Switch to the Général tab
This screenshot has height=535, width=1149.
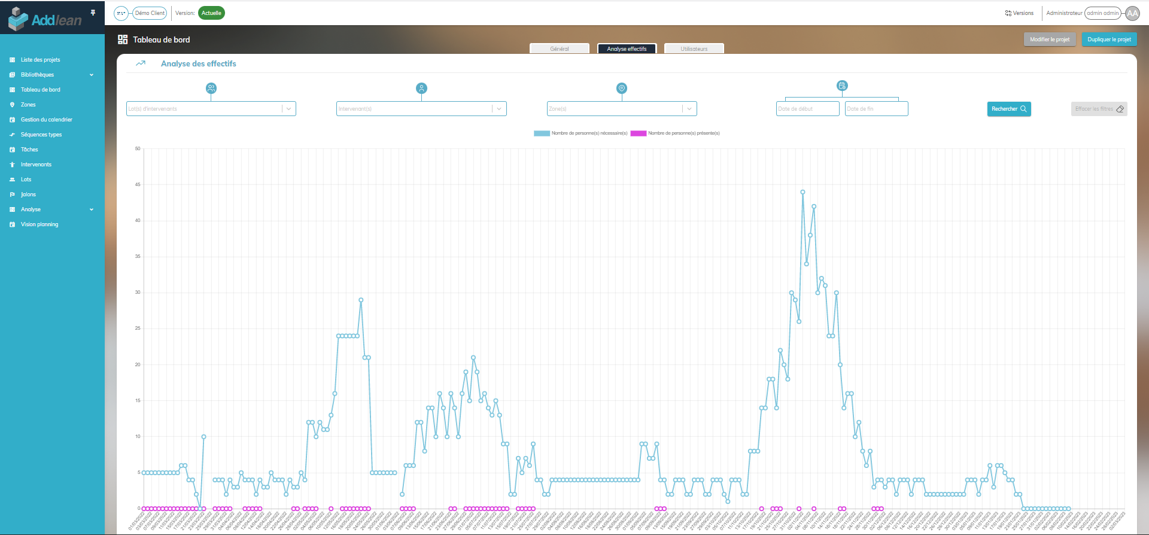pos(560,49)
